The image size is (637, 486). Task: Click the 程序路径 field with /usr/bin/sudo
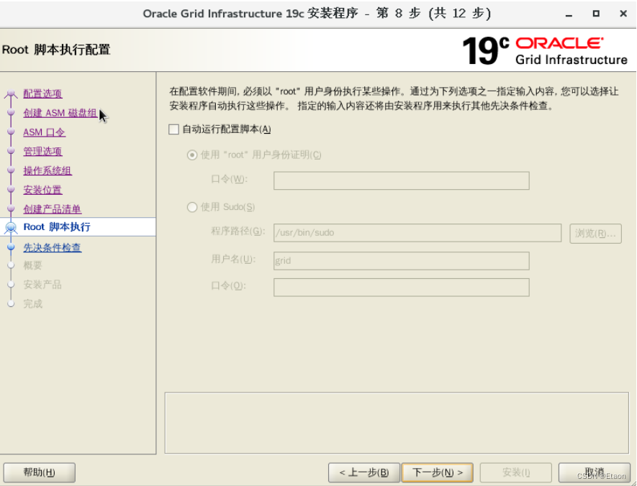point(417,233)
